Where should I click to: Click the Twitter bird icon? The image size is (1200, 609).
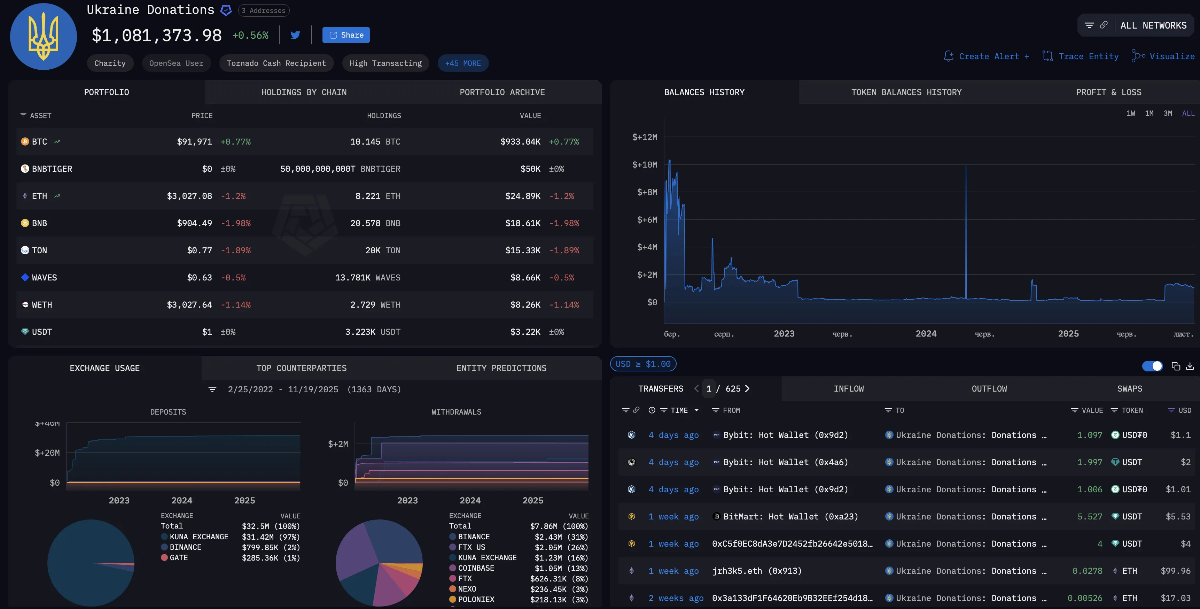click(x=295, y=35)
